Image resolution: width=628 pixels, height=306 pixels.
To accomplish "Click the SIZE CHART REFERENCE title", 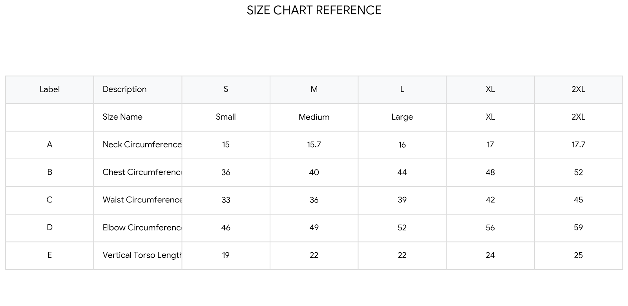I will (x=314, y=10).
